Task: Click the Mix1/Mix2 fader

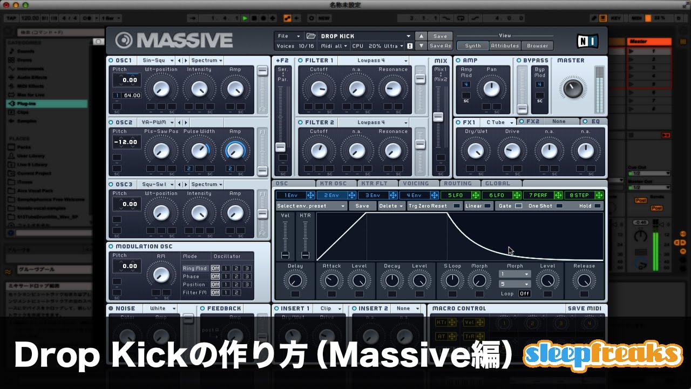Action: coord(439,117)
